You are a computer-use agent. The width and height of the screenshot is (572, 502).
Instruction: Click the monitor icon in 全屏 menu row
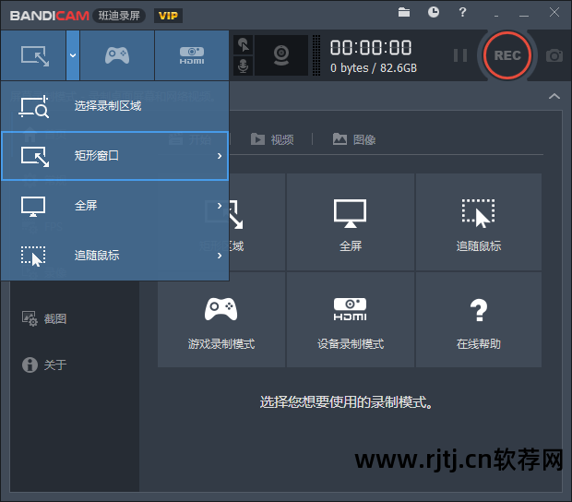pos(33,206)
